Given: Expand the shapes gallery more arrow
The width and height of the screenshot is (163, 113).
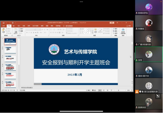Looking at the screenshot, I should click(93, 33).
